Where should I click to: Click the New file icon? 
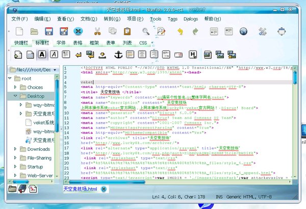(x=19, y=32)
